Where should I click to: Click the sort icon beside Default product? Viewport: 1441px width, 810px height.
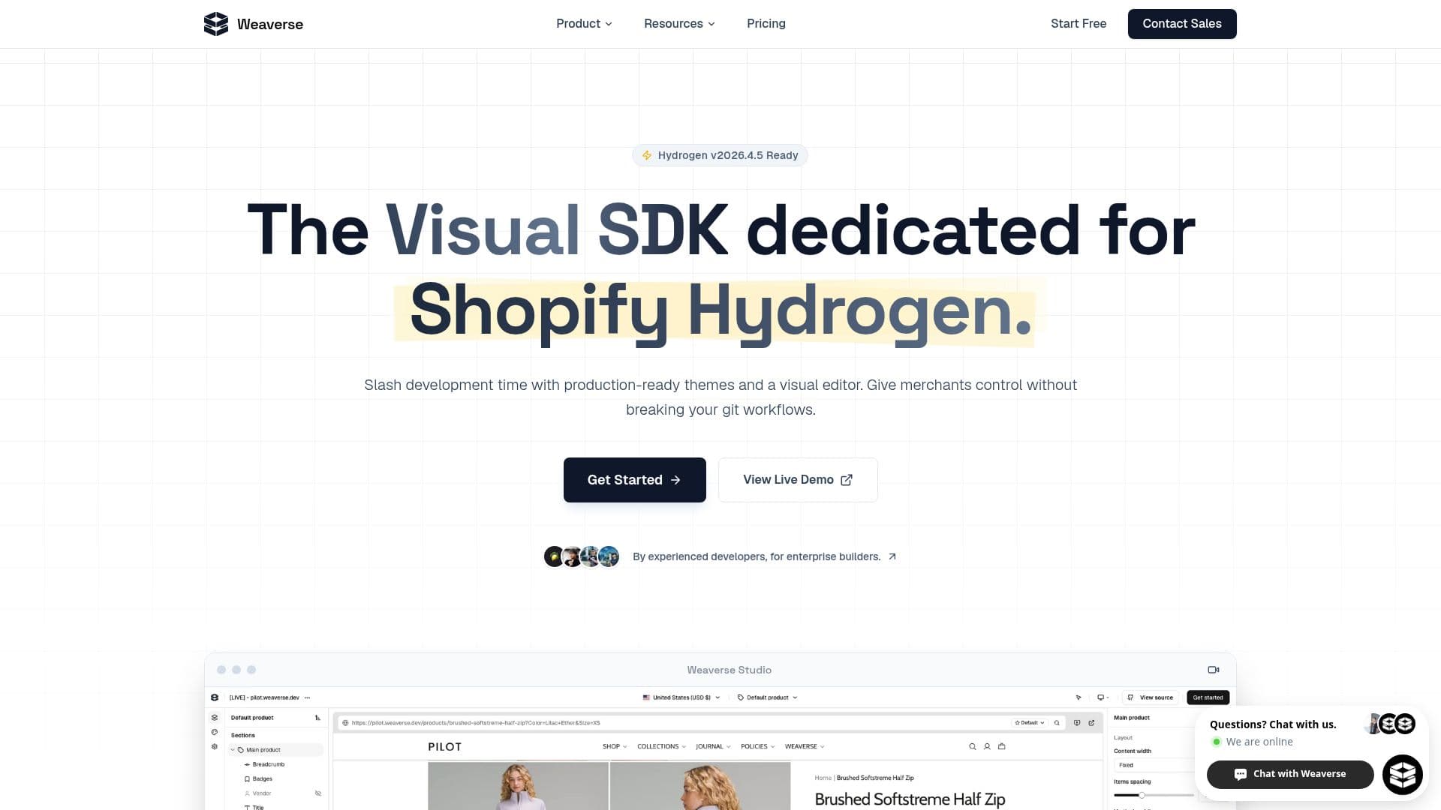tap(317, 718)
